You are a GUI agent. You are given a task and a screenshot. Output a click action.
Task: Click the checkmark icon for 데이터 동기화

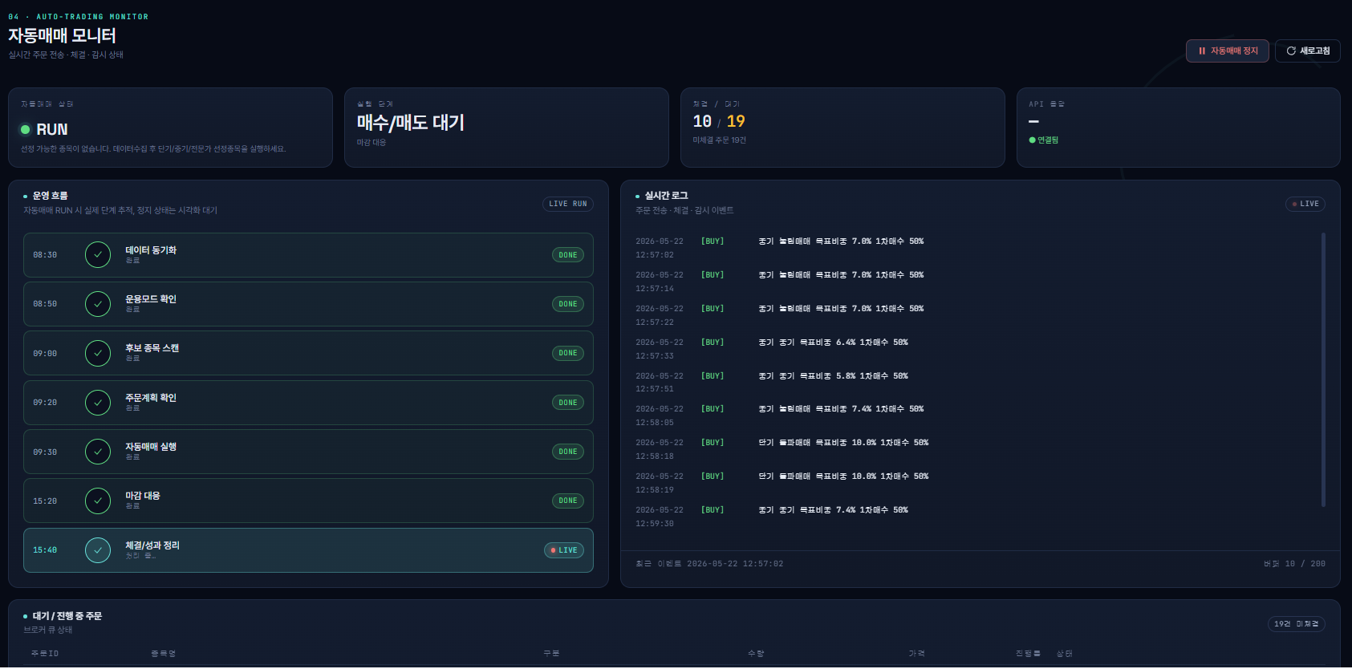click(98, 255)
